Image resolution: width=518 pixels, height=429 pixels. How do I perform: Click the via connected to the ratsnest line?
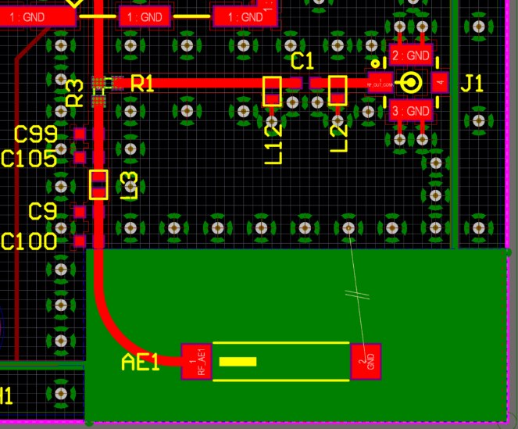tap(348, 227)
